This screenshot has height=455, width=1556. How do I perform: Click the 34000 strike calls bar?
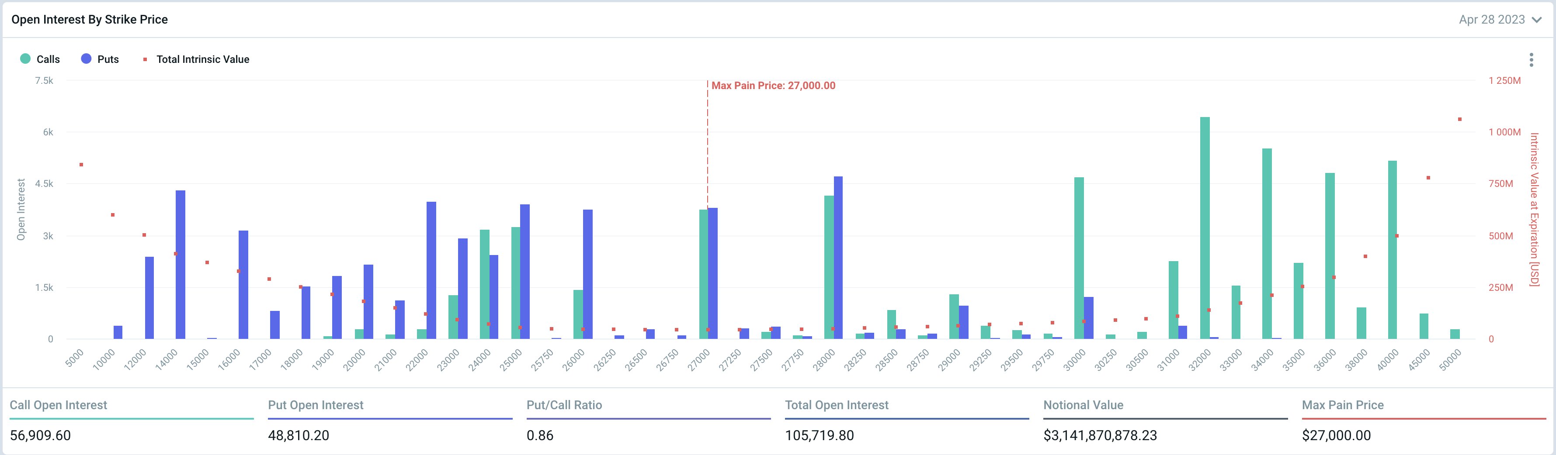tap(1267, 244)
